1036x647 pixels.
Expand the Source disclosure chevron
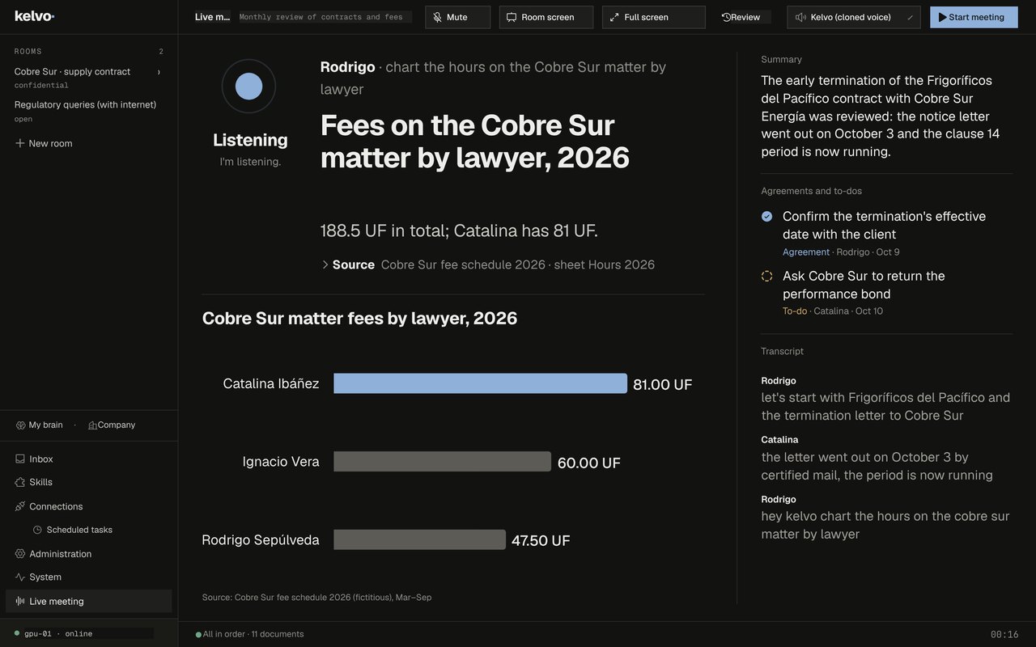tap(325, 264)
